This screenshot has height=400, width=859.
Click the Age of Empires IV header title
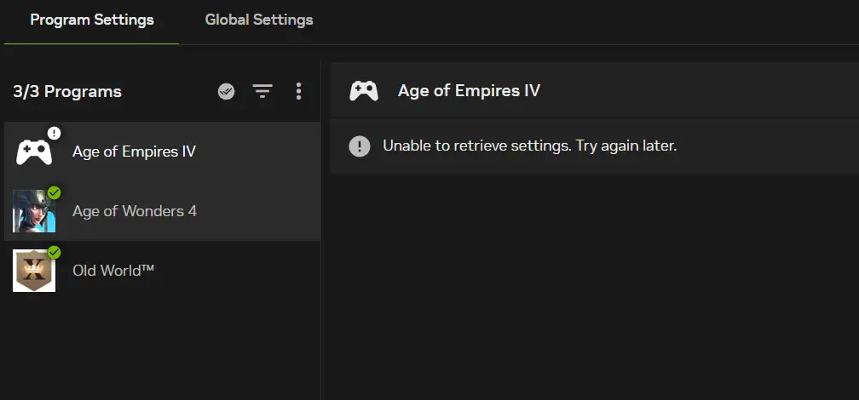pyautogui.click(x=469, y=91)
